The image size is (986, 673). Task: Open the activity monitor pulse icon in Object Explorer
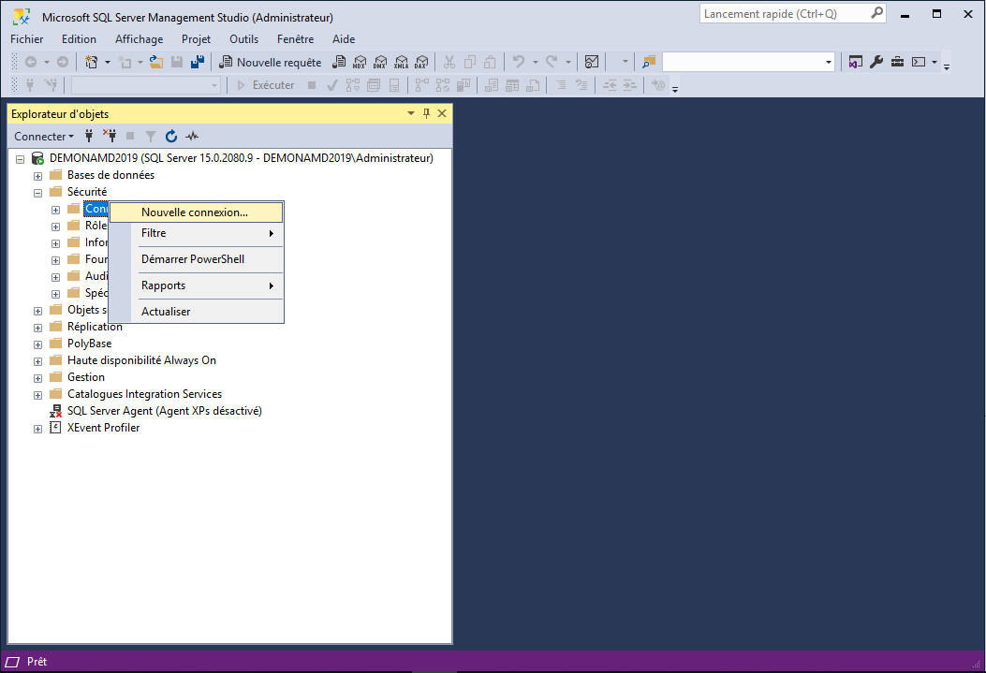click(x=192, y=137)
